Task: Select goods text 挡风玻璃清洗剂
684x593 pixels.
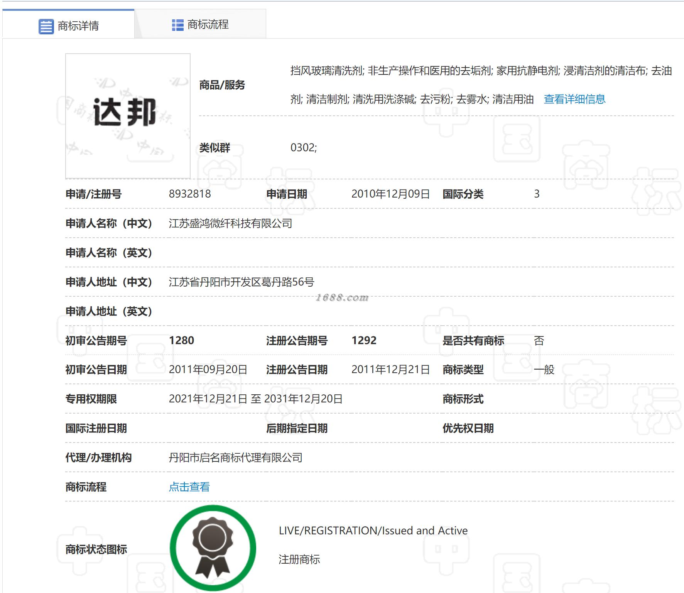Action: click(x=326, y=71)
